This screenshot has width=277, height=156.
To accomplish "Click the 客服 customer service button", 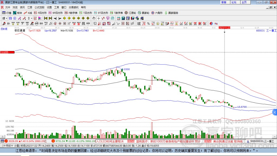I will [224, 2].
